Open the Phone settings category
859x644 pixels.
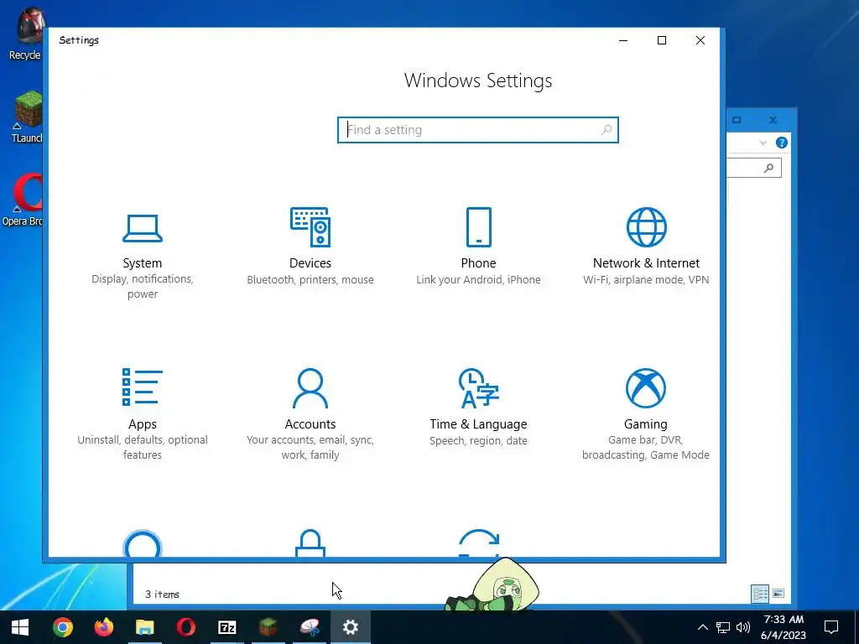478,247
